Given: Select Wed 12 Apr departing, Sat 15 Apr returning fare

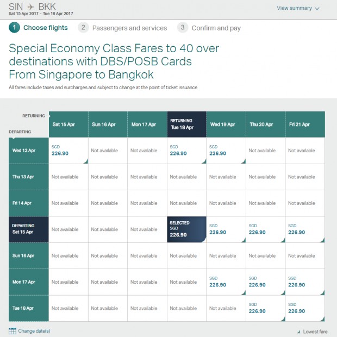Looking at the screenshot, I should 68,151.
